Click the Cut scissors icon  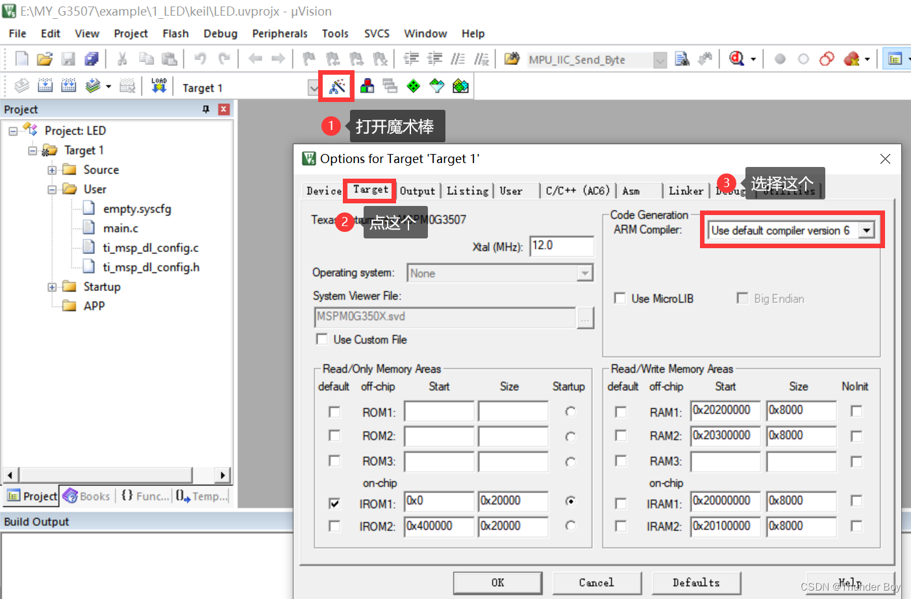pos(122,59)
